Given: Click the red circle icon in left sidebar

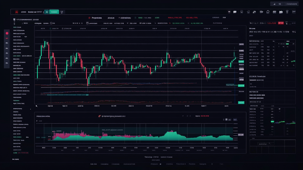Looking at the screenshot, I should point(6,33).
